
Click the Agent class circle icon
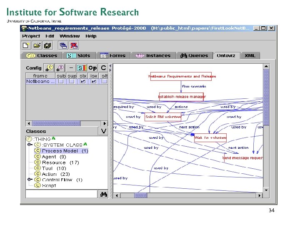point(37,157)
